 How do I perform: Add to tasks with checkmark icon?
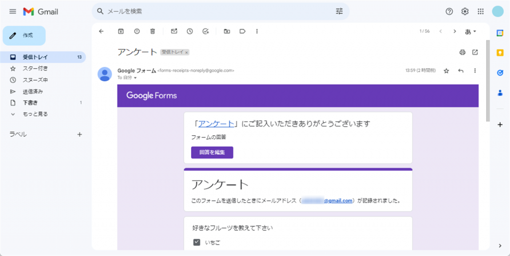(x=206, y=31)
